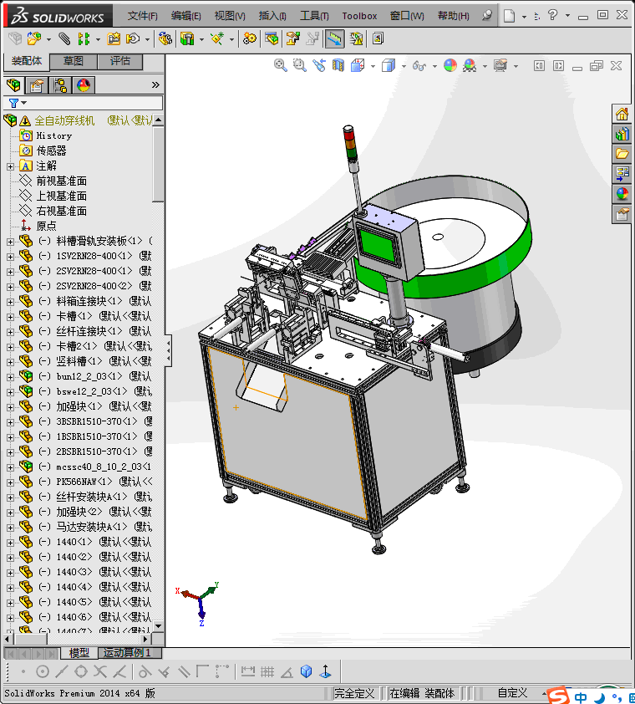Viewport: 635px width, 704px height.
Task: Open the hide/show items dropdown arrow
Action: click(434, 66)
